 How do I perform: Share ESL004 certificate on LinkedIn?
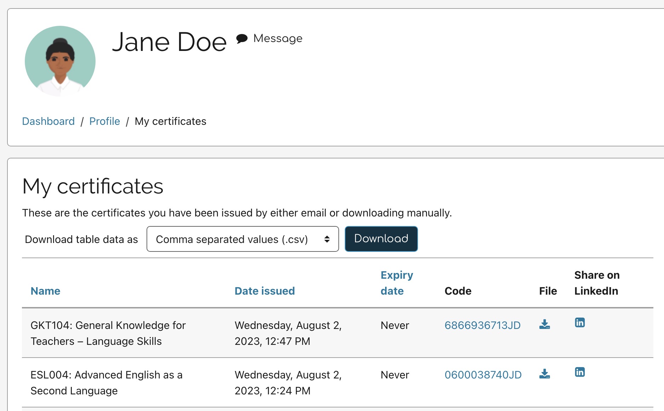click(580, 372)
